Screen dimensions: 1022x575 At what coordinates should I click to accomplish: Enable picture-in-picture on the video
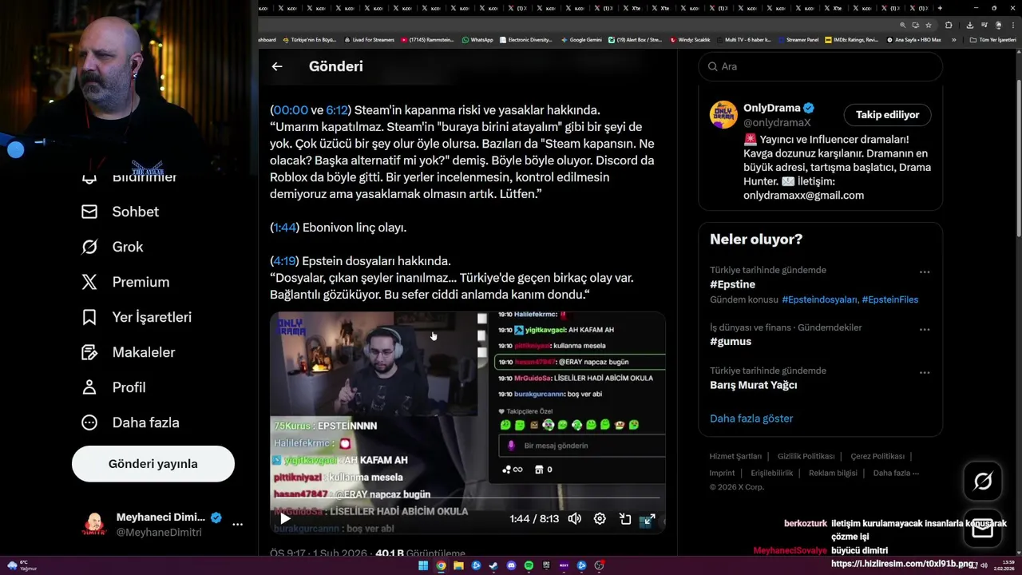pyautogui.click(x=625, y=519)
